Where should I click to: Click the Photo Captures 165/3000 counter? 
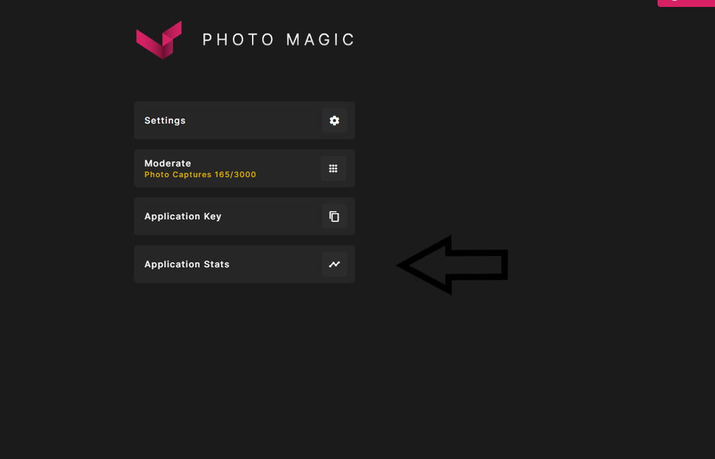(x=200, y=175)
